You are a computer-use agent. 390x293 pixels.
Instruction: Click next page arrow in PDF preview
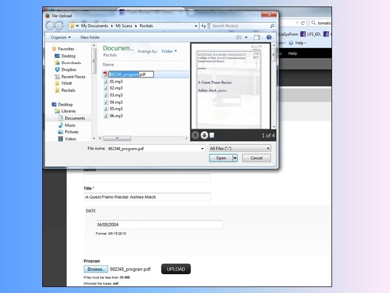click(x=204, y=135)
